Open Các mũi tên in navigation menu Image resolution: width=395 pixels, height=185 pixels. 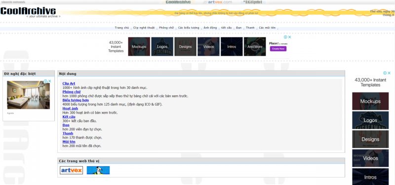point(267,28)
